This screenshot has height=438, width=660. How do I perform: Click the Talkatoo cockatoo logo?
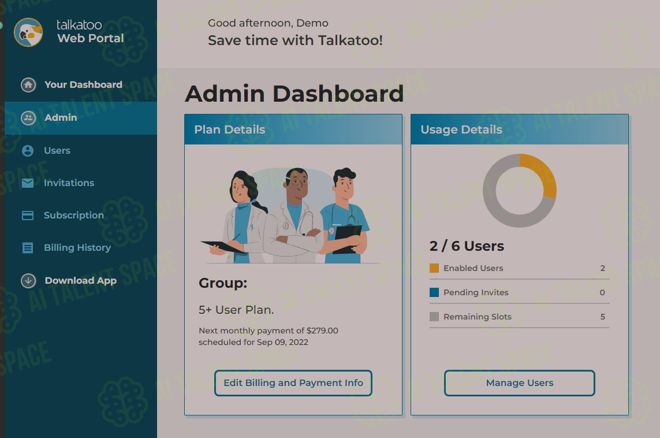pos(28,32)
